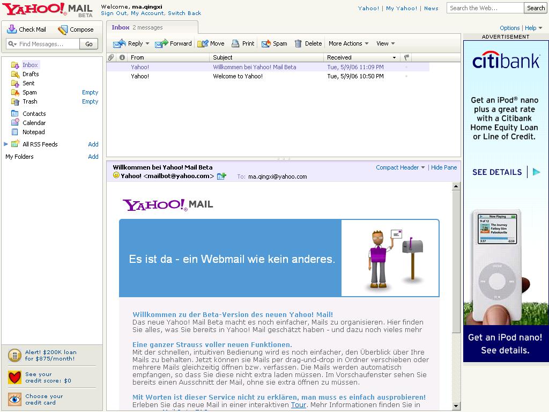Expand the All RSS Feeds tree
Viewport: 549px width, 412px height.
tap(5, 144)
